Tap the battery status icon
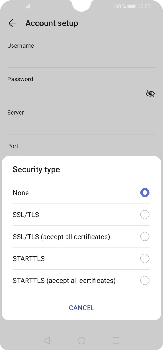The height and width of the screenshot is (350, 163). [132, 6]
